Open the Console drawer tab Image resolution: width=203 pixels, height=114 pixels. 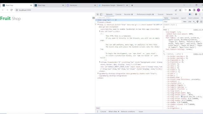tap(103, 111)
